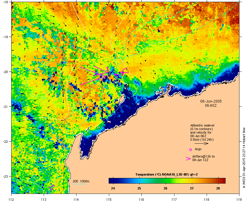The height and width of the screenshot is (201, 248).
Task: Click the 'drifters@12h to' legend text
Action: pyautogui.click(x=203, y=156)
